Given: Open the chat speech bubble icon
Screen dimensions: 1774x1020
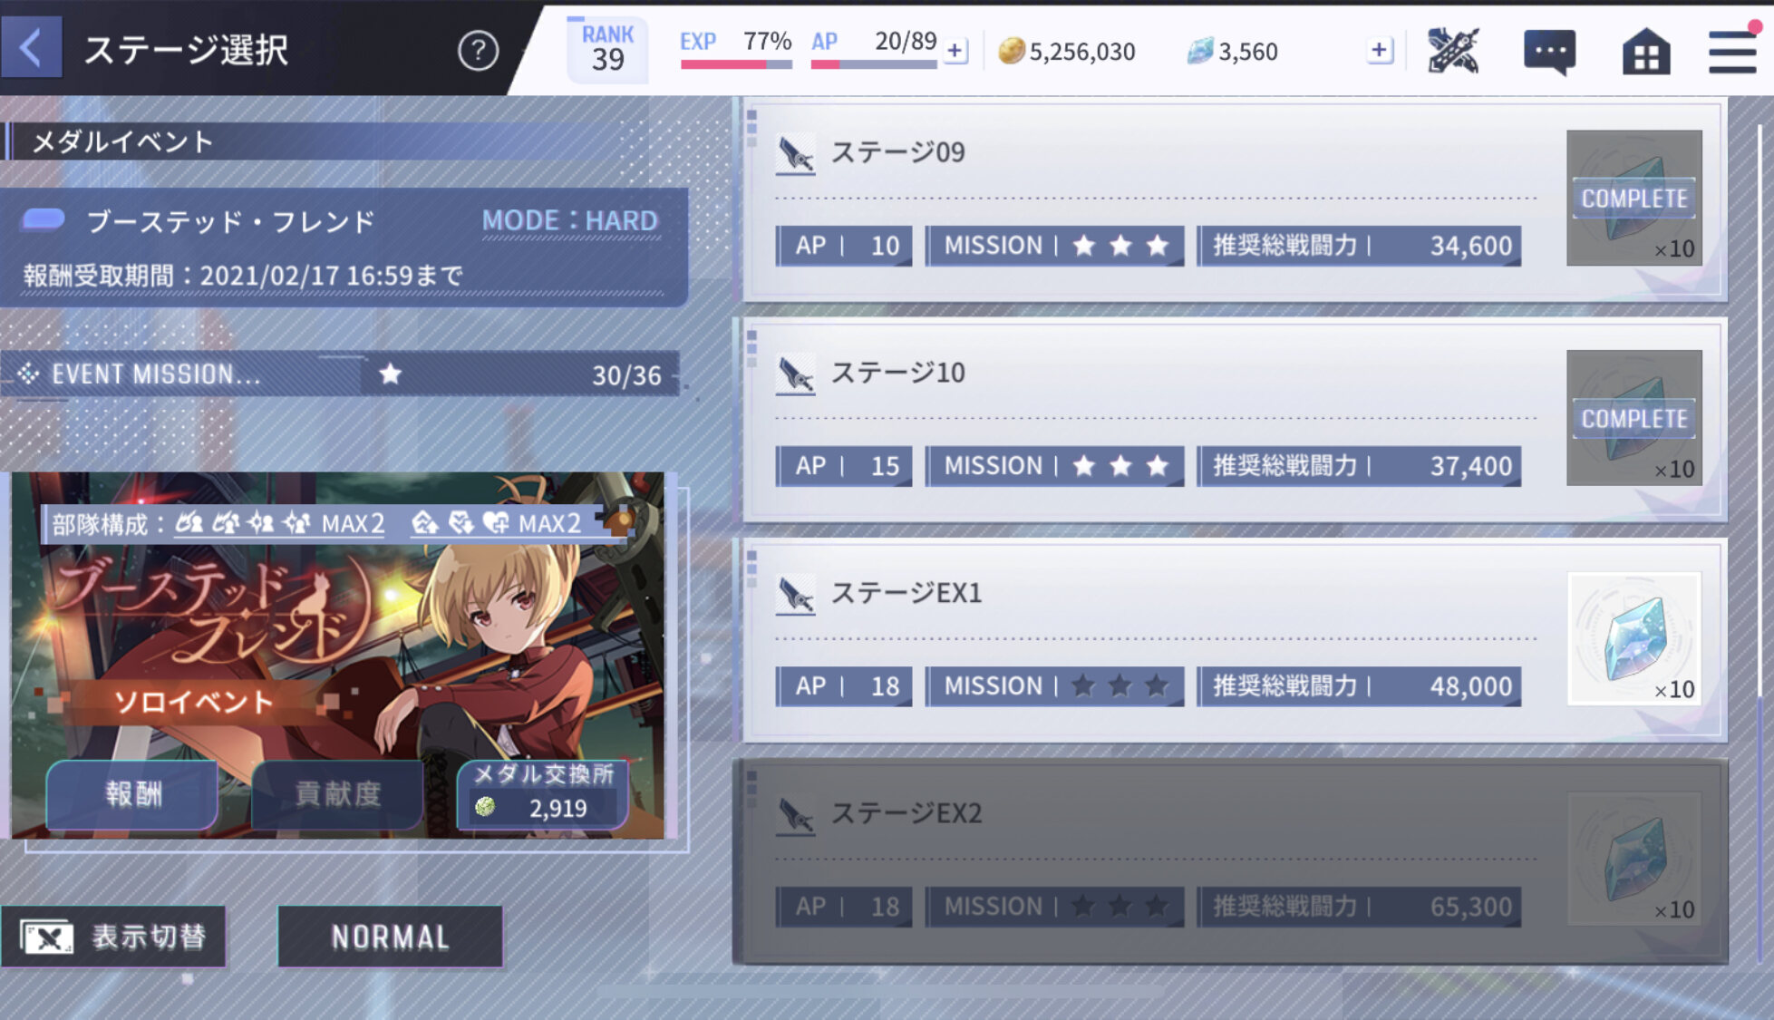Looking at the screenshot, I should 1549,52.
